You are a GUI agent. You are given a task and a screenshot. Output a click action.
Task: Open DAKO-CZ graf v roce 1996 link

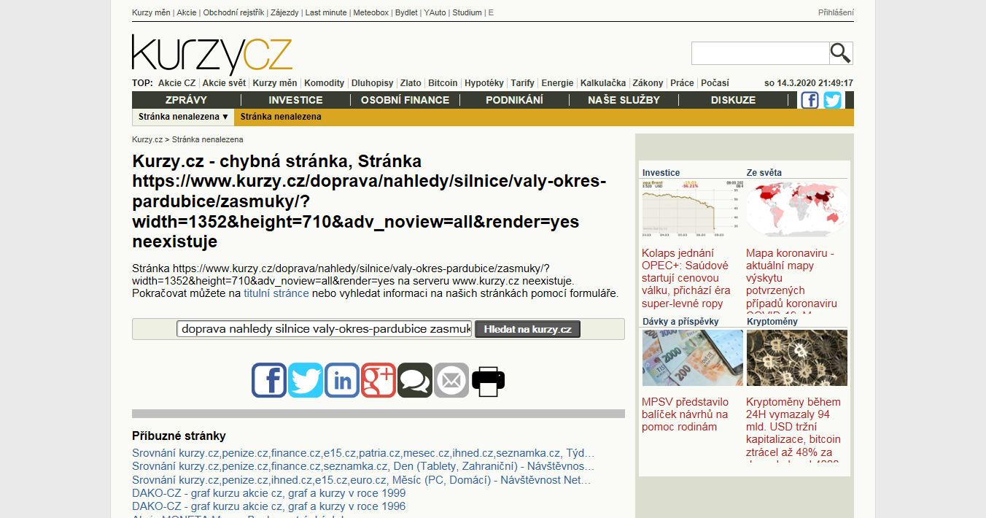[x=268, y=506]
